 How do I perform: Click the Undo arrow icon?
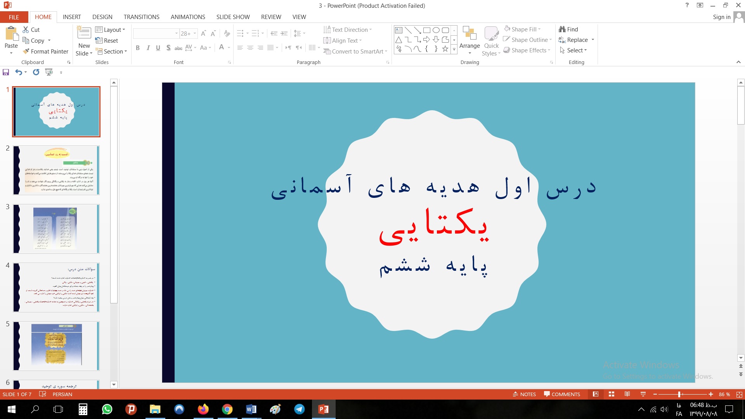click(x=18, y=72)
